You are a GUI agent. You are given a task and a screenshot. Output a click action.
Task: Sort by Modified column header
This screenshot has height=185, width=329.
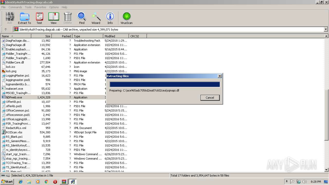[x=116, y=36]
